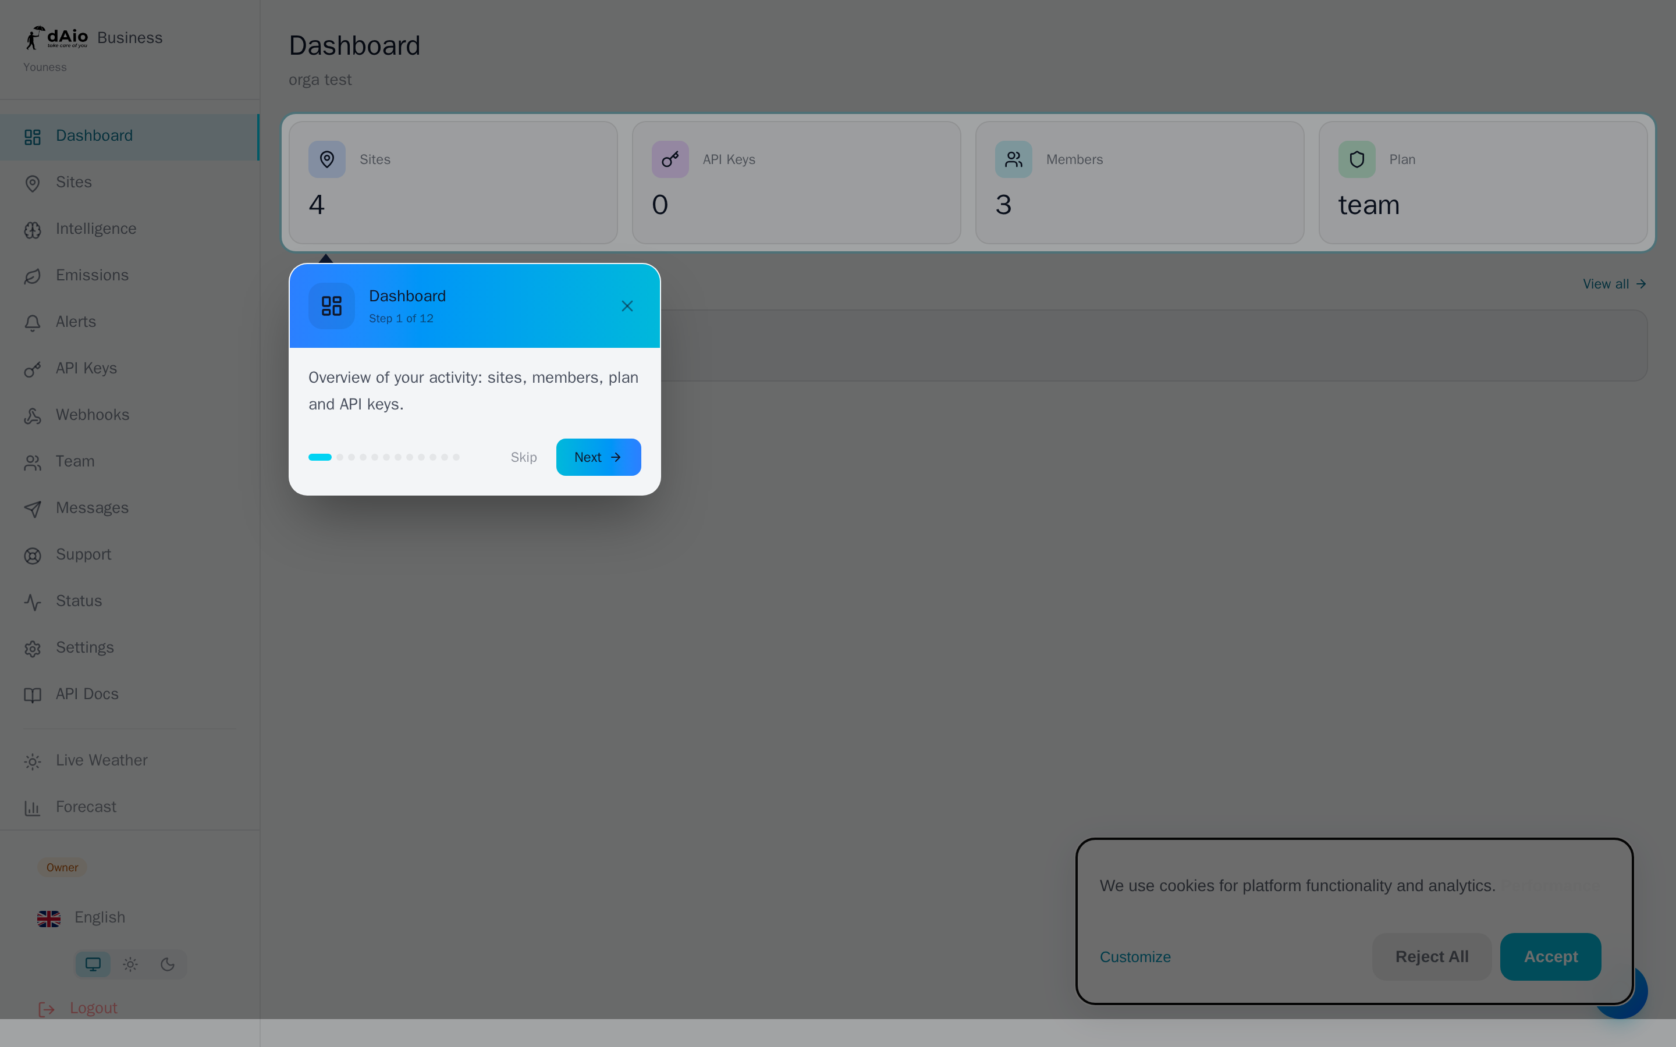Open Messages label in sidebar
Screen dimensions: 1676x1047
click(92, 508)
